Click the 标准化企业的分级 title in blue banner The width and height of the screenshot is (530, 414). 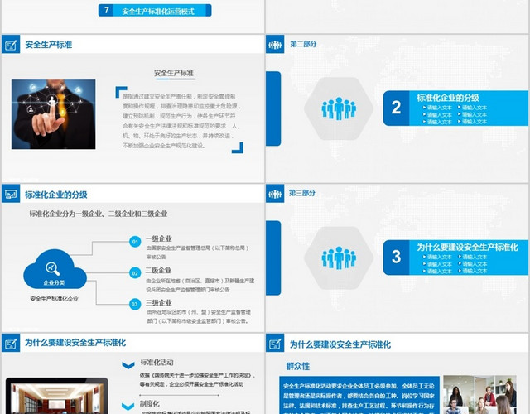(447, 98)
